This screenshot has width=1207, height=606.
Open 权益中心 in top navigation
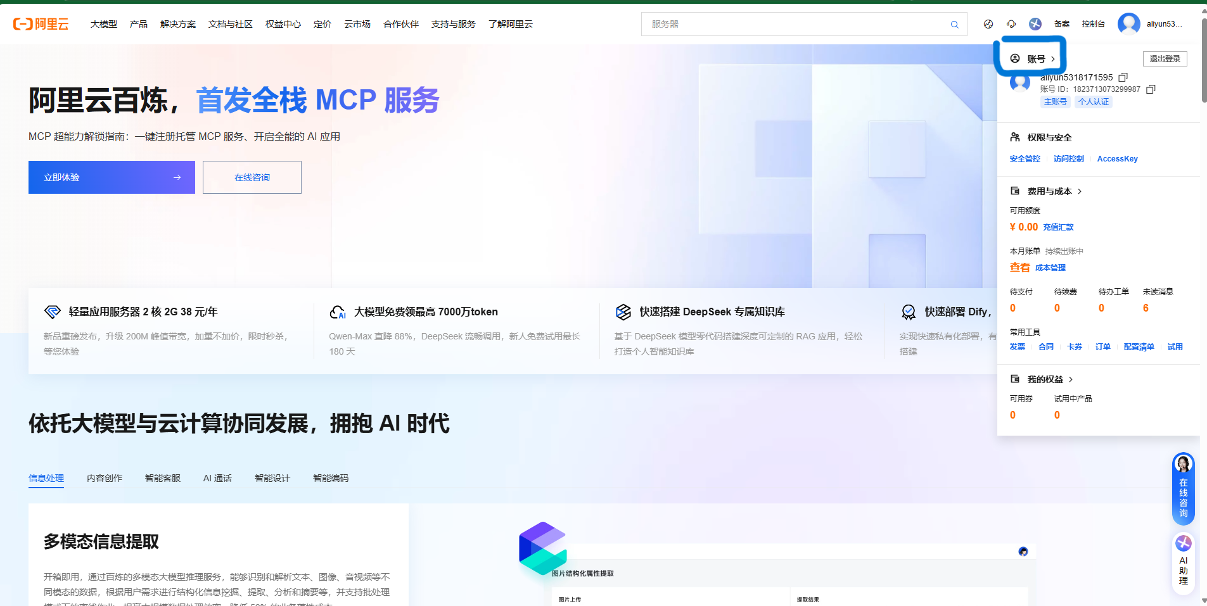click(283, 24)
